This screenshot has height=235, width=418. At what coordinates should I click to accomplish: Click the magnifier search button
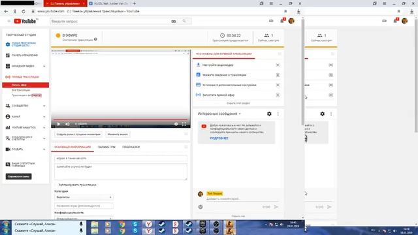coord(184,21)
